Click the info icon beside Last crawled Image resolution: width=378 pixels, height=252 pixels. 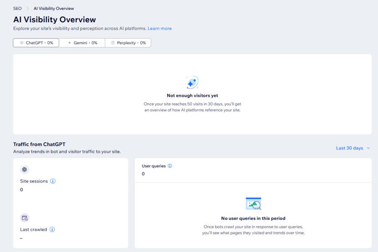52,230
